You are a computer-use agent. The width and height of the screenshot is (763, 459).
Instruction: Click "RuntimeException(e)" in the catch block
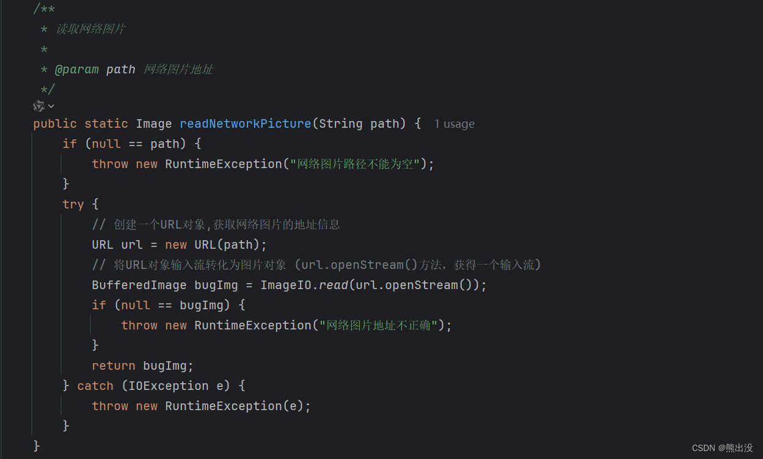(235, 406)
